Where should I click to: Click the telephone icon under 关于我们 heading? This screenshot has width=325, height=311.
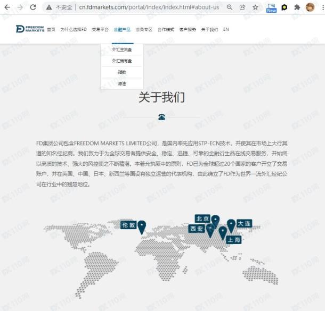coord(161,117)
